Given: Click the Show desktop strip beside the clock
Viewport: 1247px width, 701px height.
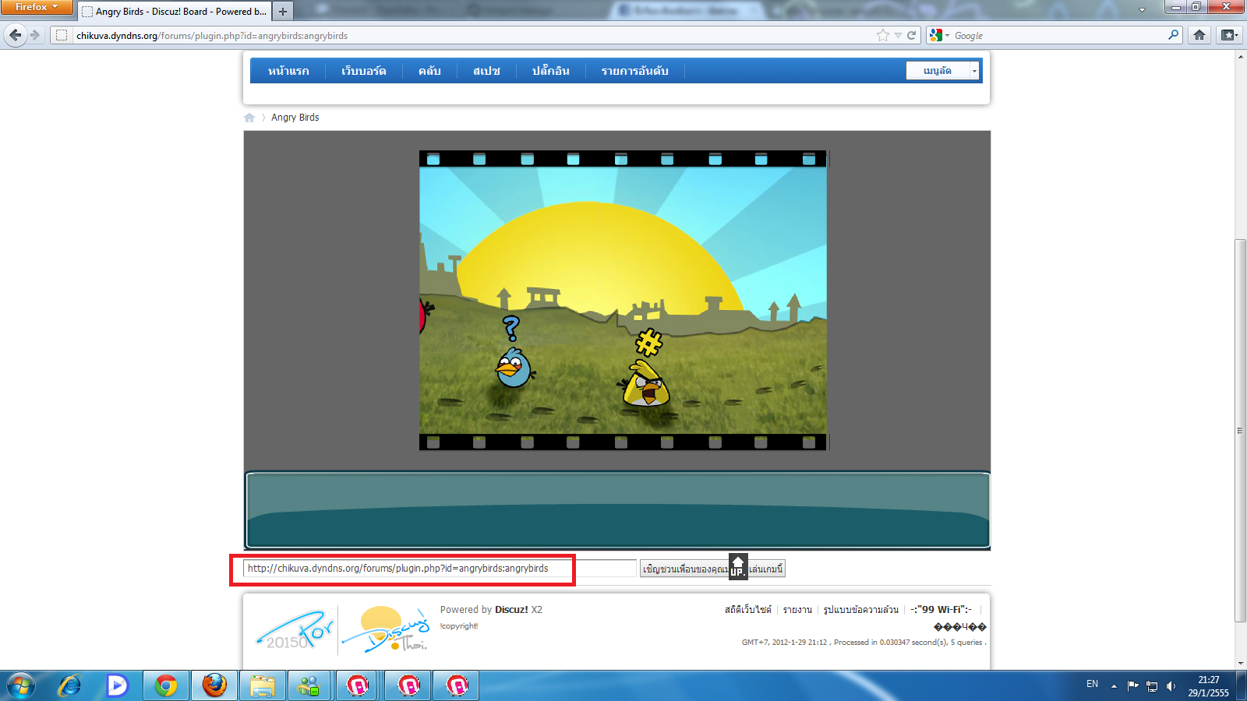Looking at the screenshot, I should [x=1242, y=685].
